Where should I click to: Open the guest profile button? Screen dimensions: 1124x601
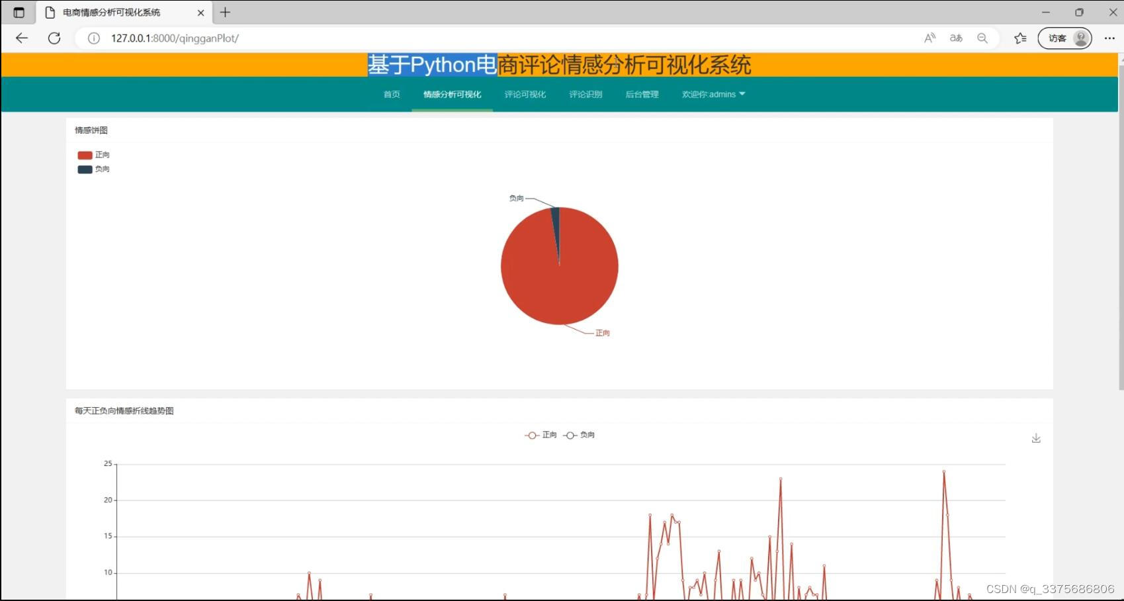point(1064,38)
